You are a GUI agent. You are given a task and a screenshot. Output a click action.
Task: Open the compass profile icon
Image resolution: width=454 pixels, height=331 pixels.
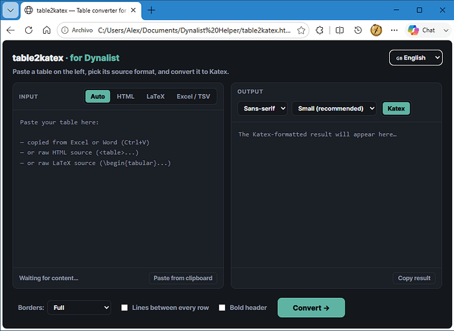376,30
